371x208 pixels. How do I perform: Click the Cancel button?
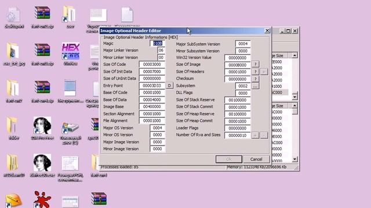[256, 159]
